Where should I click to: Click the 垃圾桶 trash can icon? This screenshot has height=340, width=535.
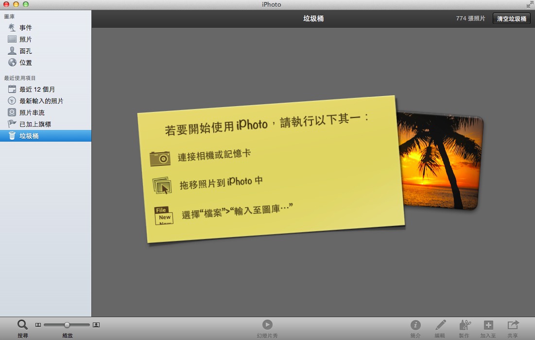[x=12, y=136]
